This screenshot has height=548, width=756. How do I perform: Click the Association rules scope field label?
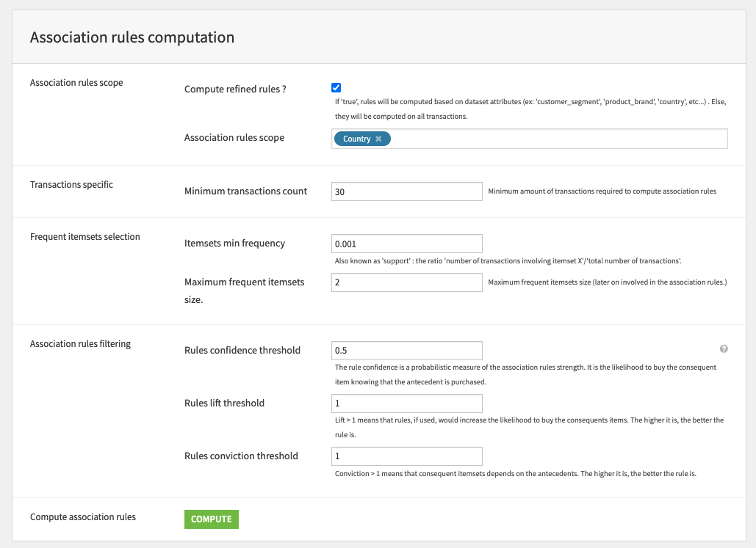click(235, 137)
